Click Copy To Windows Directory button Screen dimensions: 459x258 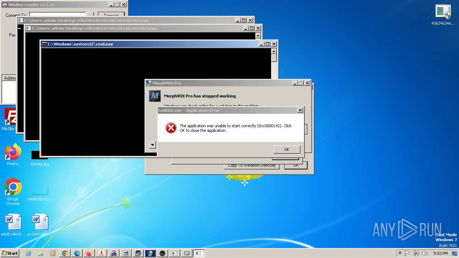click(x=252, y=165)
